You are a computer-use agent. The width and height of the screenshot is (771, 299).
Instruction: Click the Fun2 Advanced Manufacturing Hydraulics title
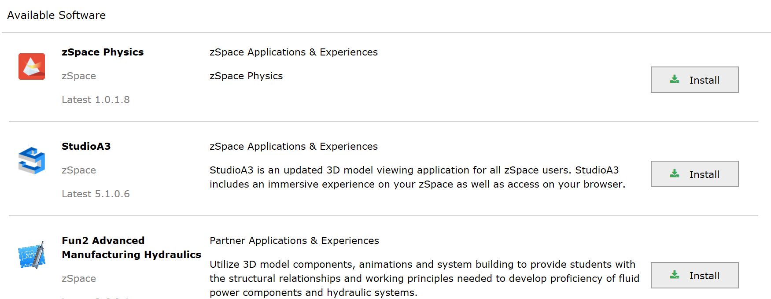pyautogui.click(x=131, y=247)
